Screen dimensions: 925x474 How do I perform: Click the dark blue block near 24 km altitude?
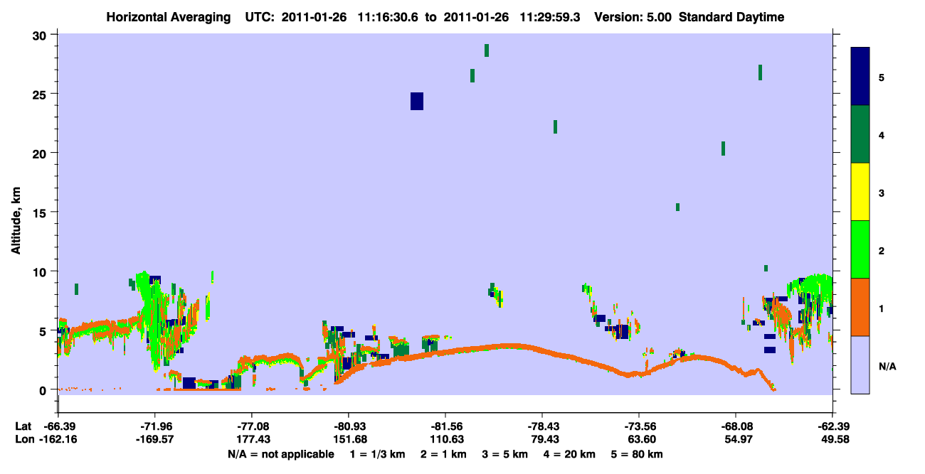[417, 101]
